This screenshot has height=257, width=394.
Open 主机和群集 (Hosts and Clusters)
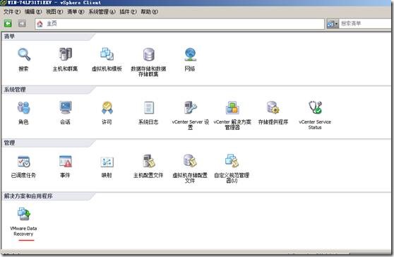click(66, 54)
